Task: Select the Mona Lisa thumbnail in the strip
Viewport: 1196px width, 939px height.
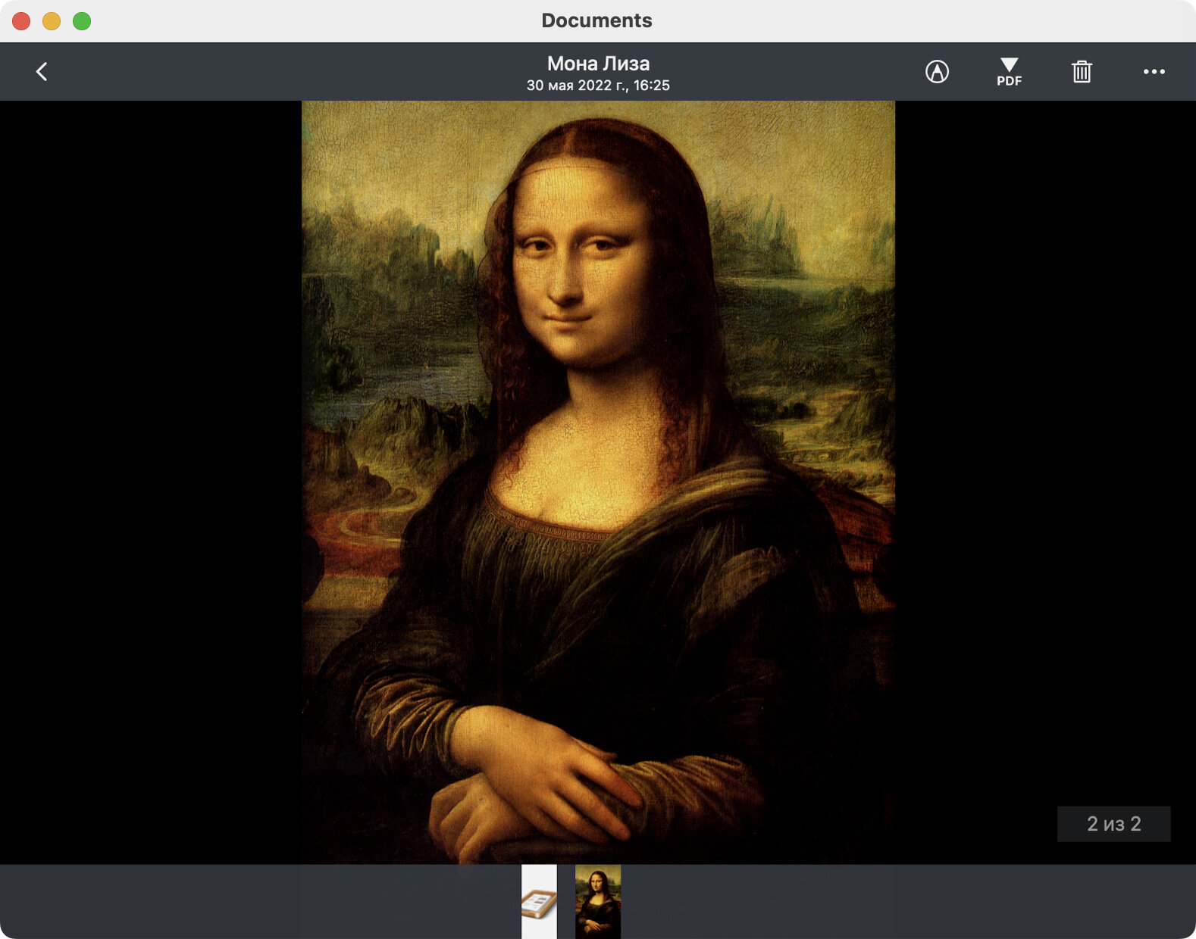Action: point(598,901)
